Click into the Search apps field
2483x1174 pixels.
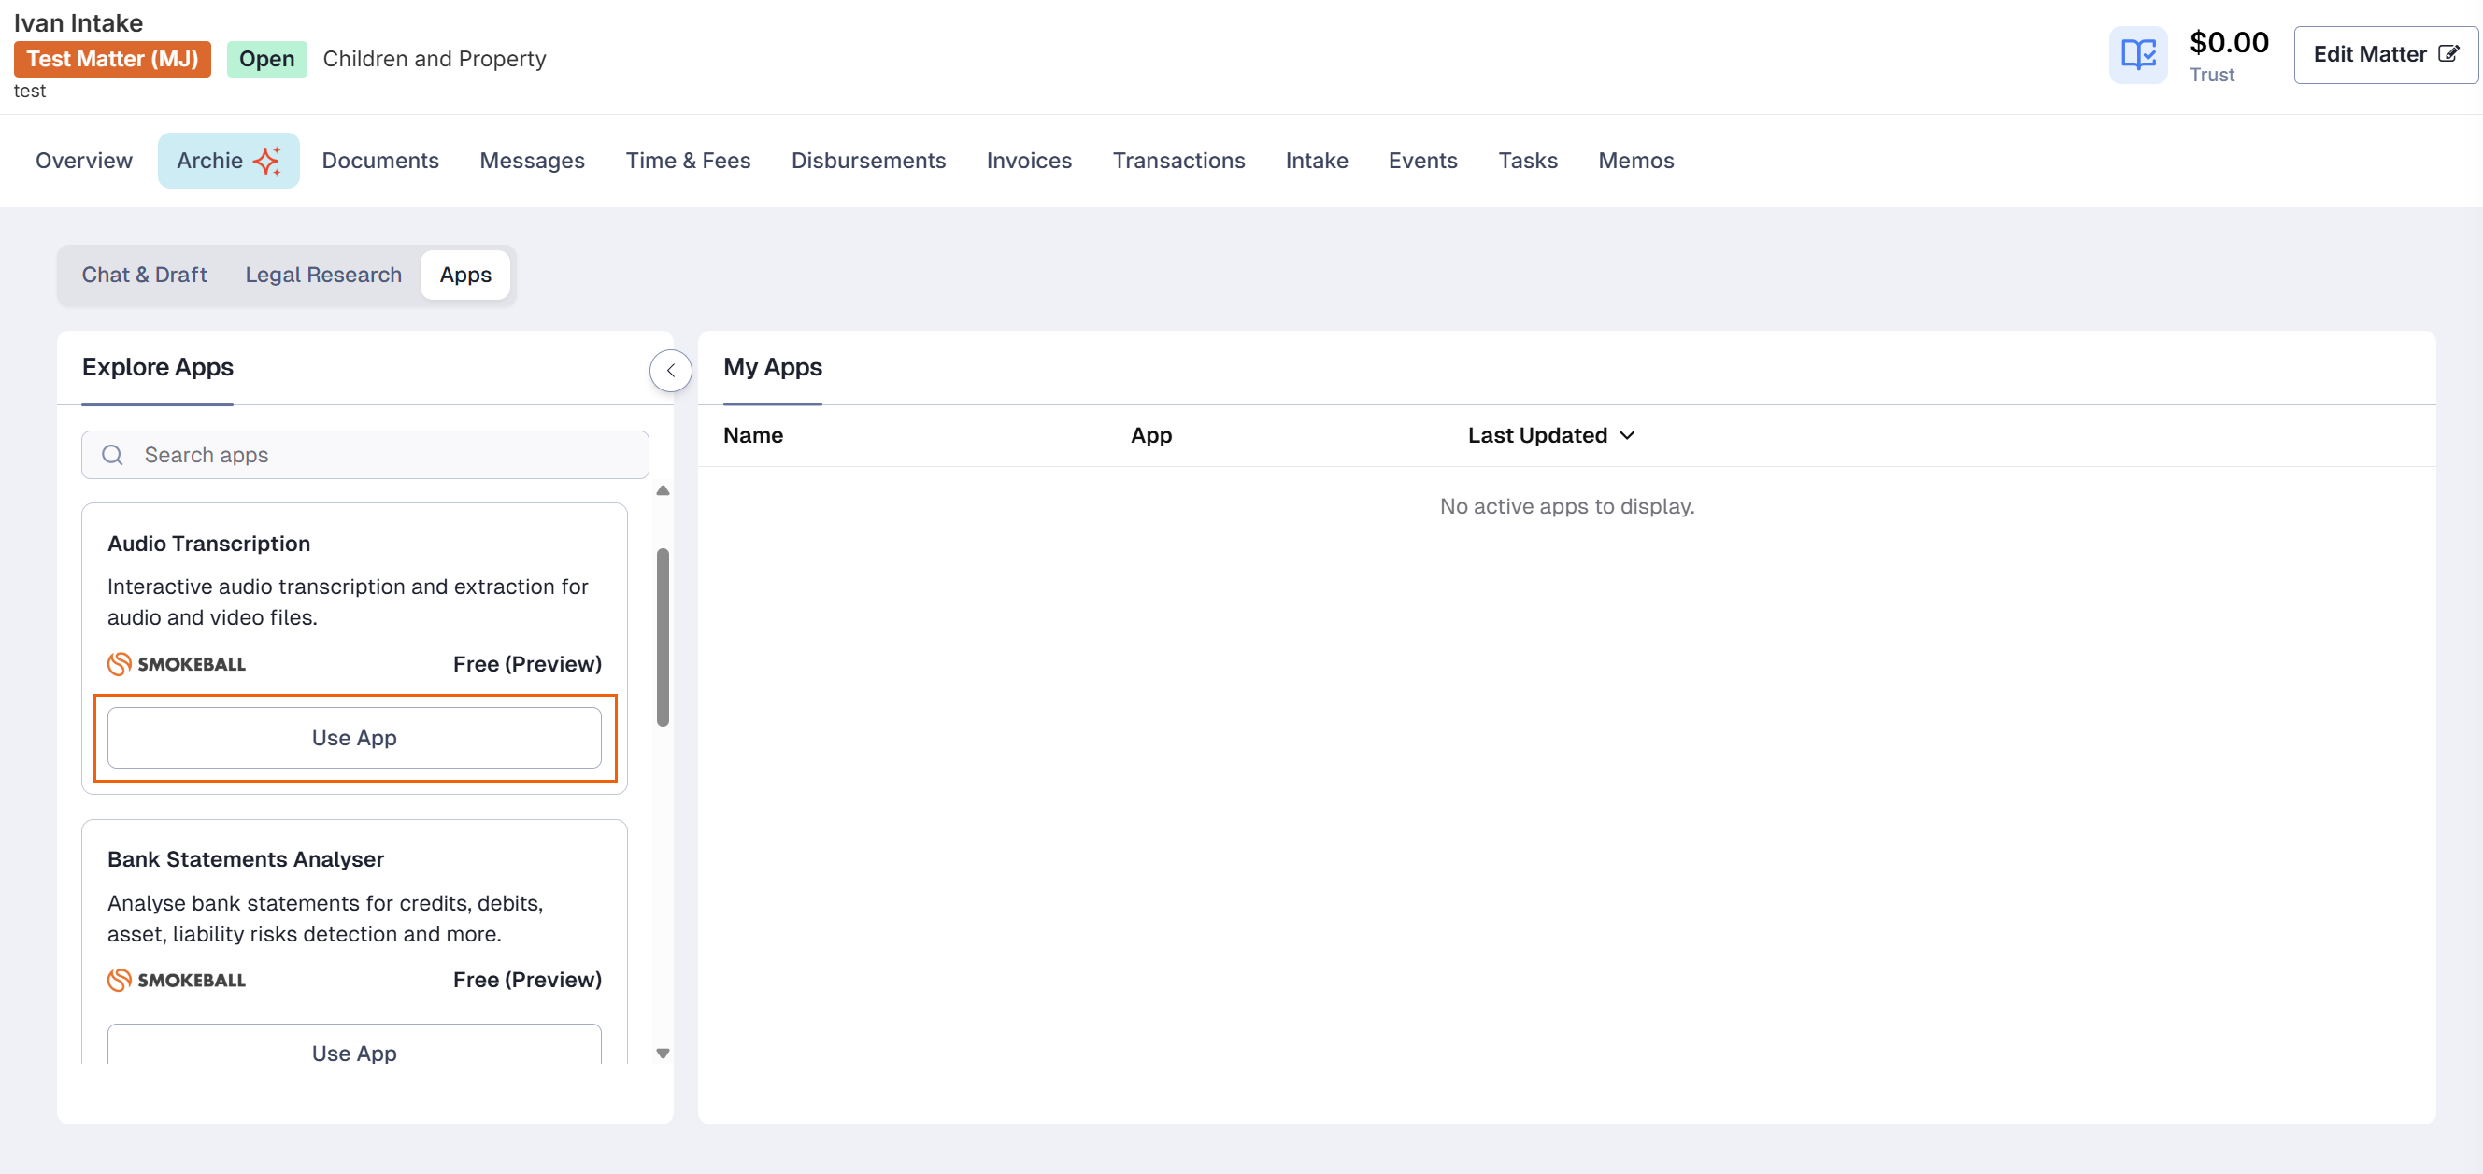386,455
